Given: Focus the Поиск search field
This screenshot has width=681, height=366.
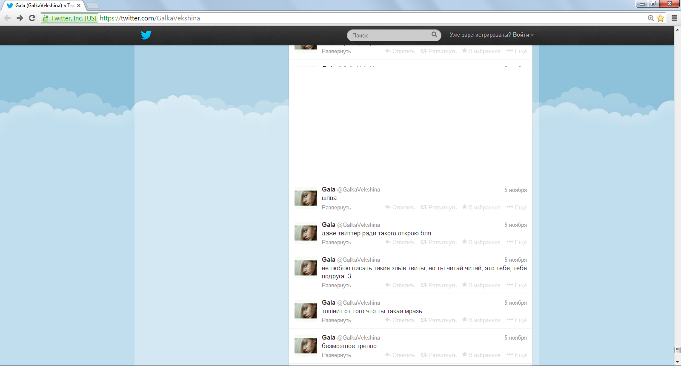Looking at the screenshot, I should [394, 35].
